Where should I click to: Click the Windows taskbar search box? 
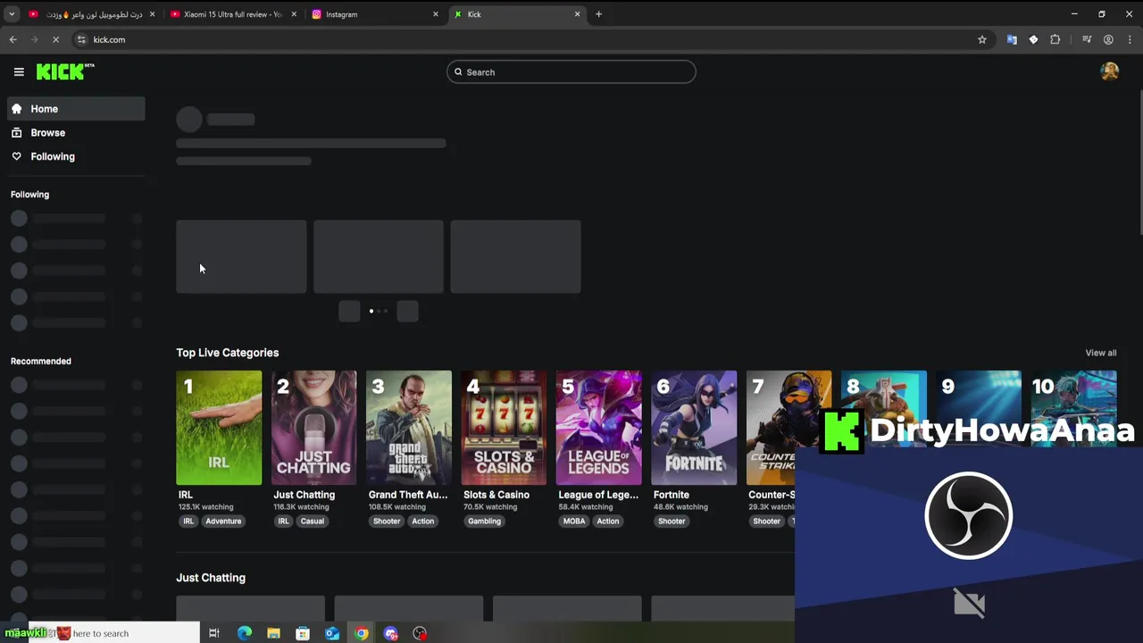click(x=114, y=633)
